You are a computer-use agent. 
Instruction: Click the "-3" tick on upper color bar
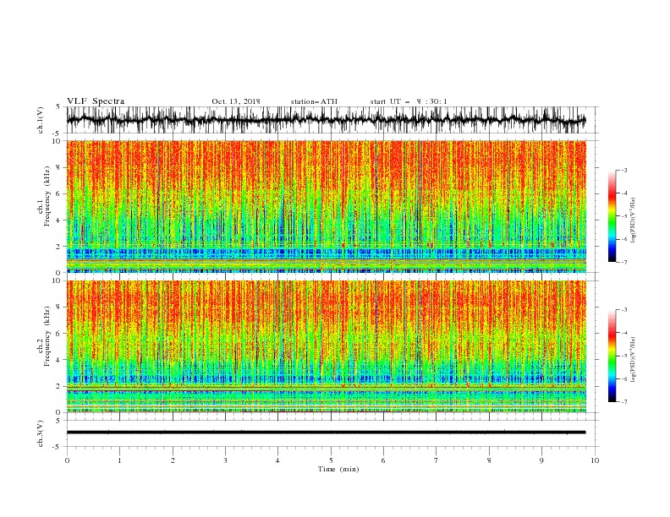click(623, 170)
